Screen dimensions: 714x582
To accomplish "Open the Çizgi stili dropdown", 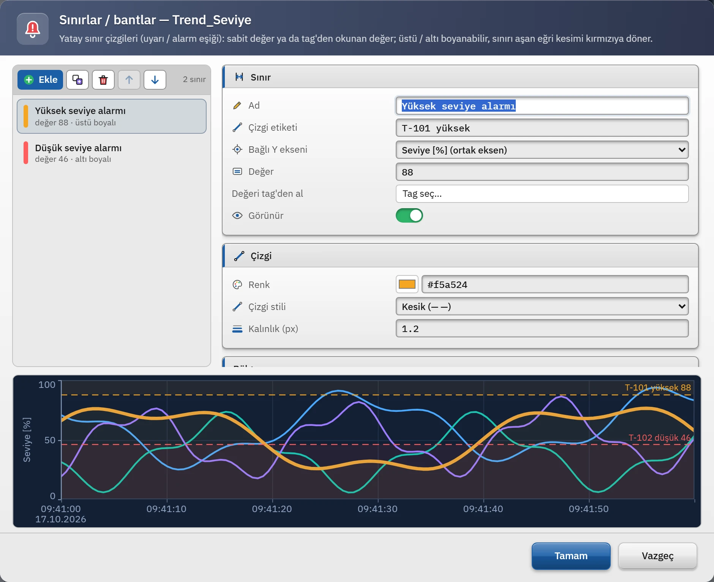I will [542, 306].
